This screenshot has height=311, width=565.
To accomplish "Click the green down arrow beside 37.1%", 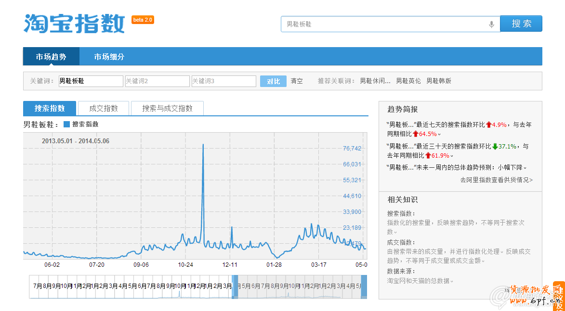I will [495, 147].
